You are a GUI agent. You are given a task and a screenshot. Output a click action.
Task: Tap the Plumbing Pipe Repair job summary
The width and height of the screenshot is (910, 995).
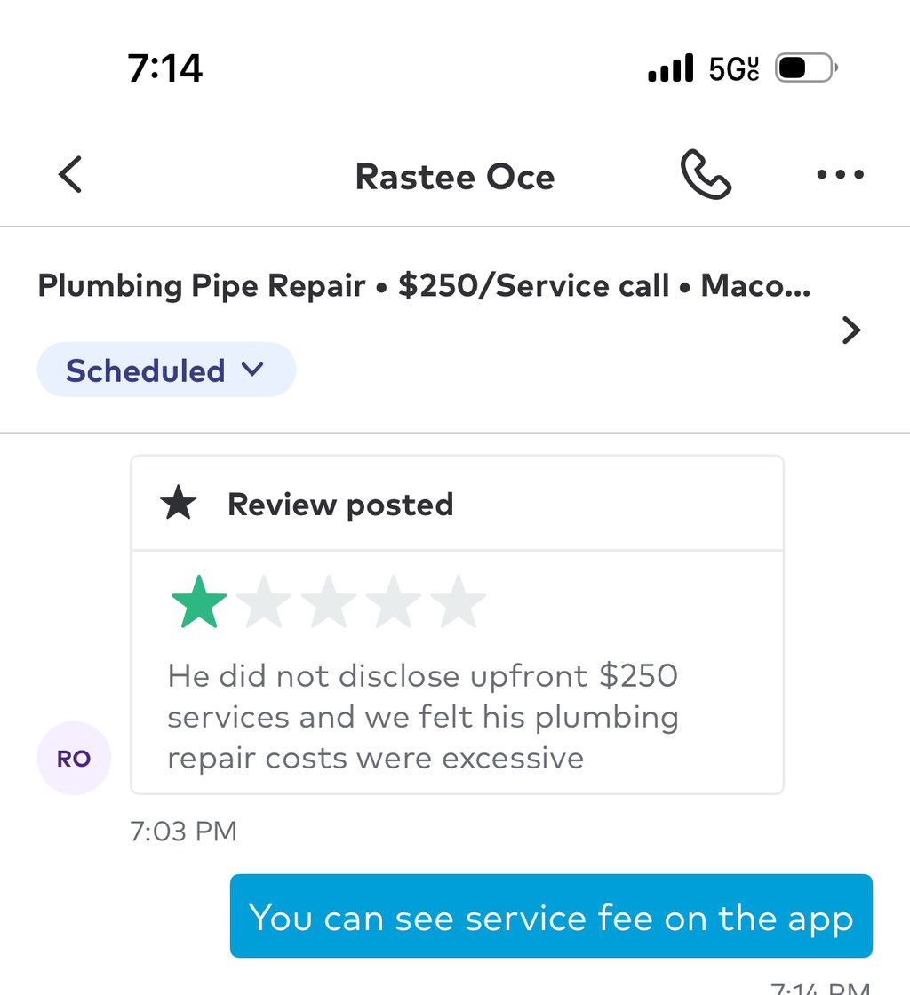coord(424,285)
